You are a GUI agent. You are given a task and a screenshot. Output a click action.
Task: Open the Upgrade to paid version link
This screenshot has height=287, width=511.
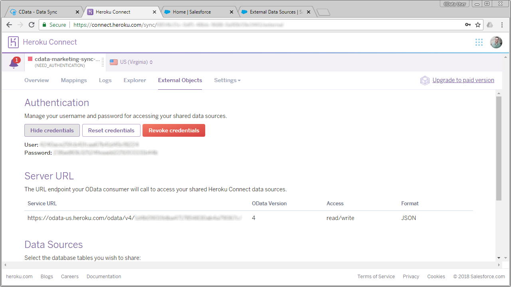[x=463, y=80]
